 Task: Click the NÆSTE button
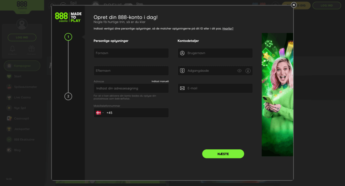(x=223, y=154)
